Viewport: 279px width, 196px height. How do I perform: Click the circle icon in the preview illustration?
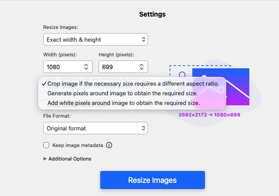(x=182, y=74)
